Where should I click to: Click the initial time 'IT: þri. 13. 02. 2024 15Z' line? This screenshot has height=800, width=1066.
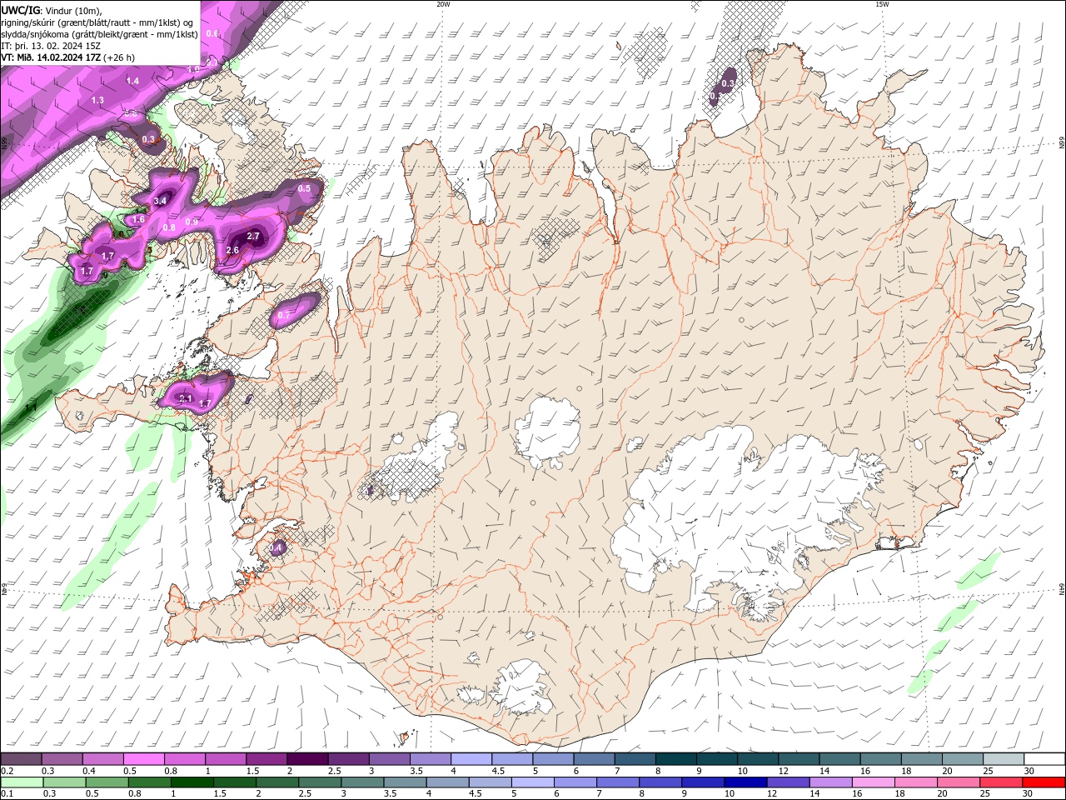pos(52,46)
